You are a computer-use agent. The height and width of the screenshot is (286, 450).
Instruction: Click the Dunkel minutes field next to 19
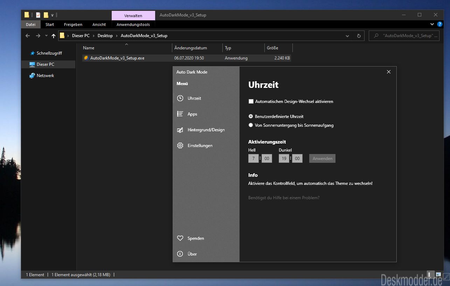coord(297,159)
